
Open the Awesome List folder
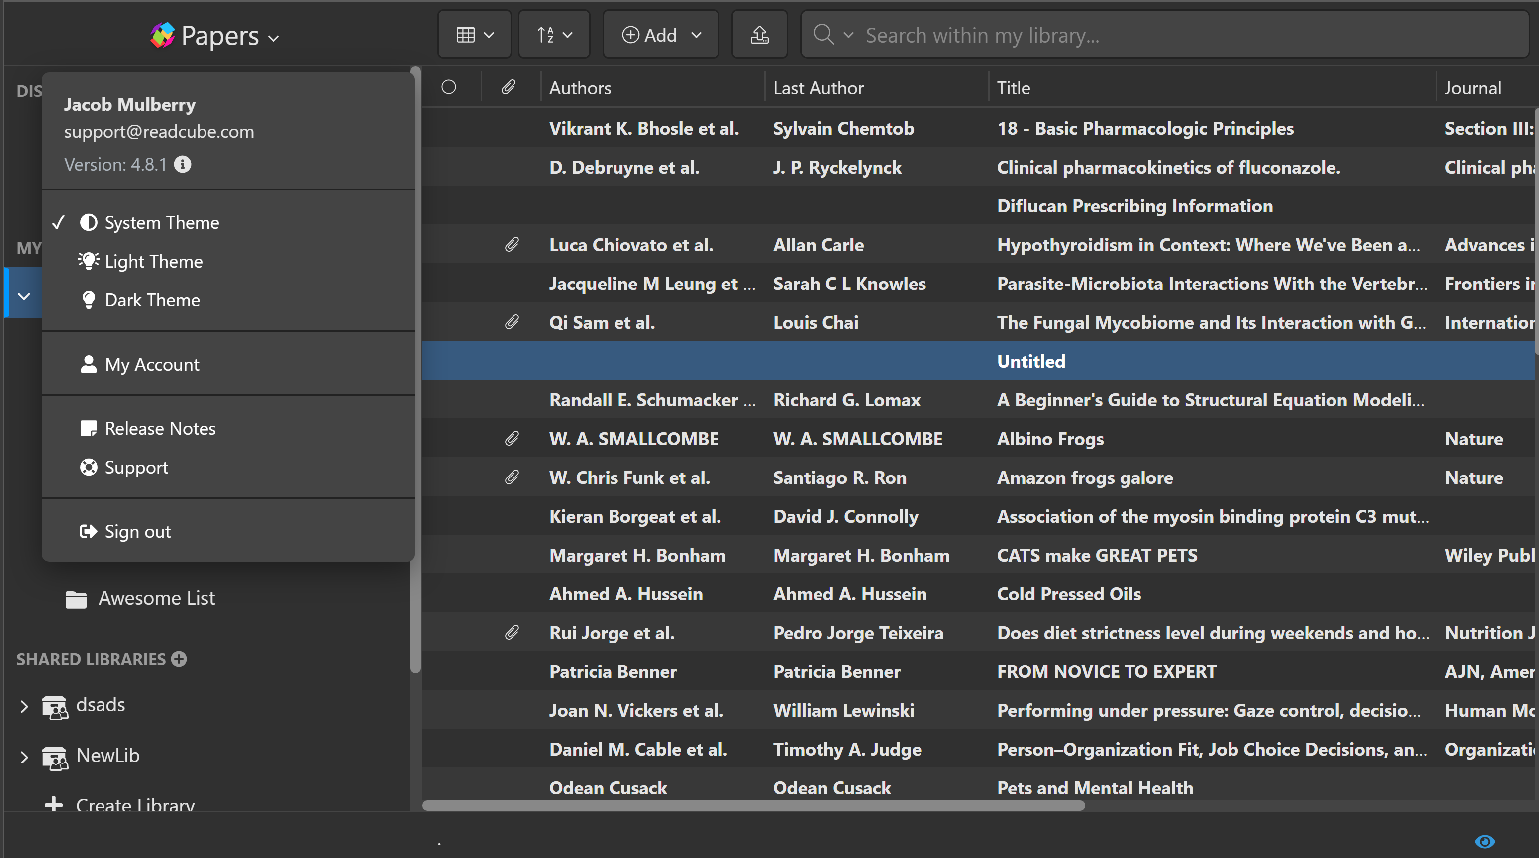click(x=157, y=598)
